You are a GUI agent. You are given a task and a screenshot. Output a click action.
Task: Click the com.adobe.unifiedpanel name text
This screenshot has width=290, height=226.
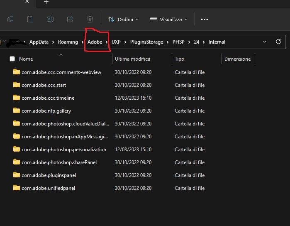tap(49, 188)
